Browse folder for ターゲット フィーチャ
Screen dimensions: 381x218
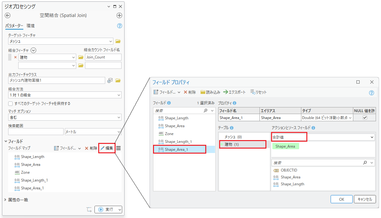[x=118, y=41]
